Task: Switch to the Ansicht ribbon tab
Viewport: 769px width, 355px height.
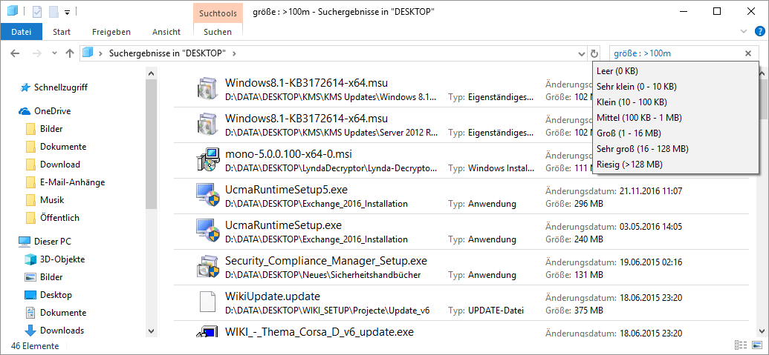Action: coord(166,32)
